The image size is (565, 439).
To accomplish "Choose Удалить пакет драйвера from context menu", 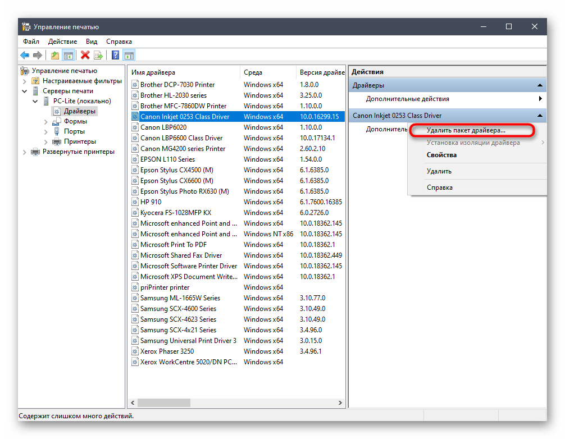I will pos(466,130).
